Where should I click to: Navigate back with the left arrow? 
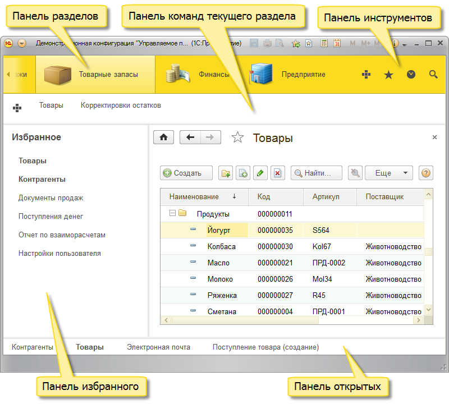(190, 137)
